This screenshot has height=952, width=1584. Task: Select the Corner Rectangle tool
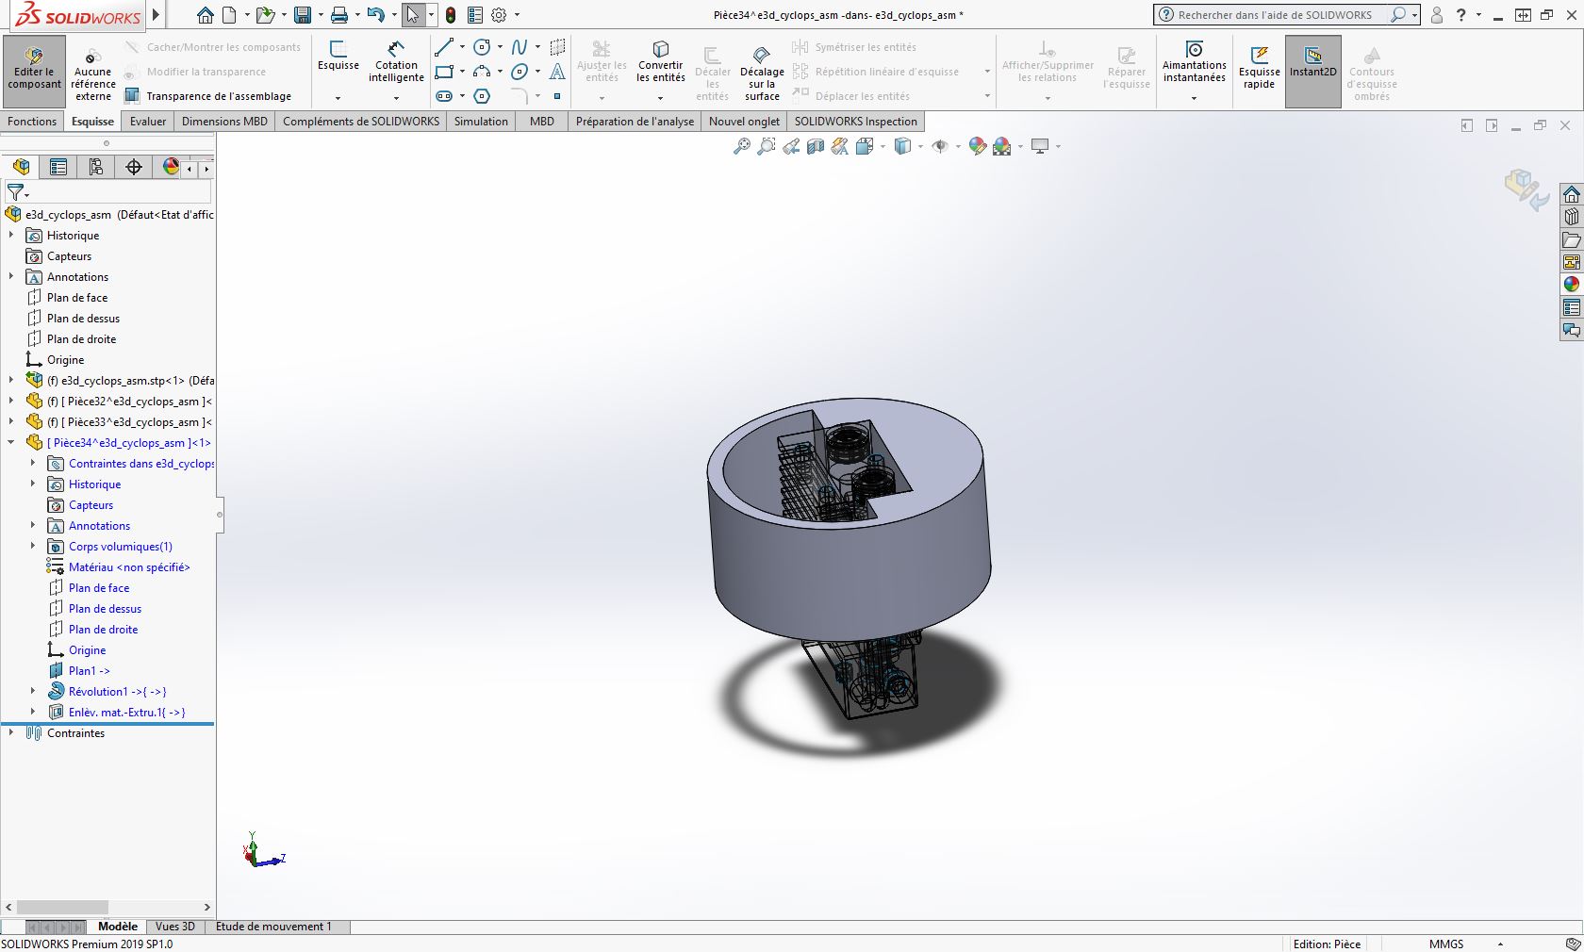pos(444,72)
